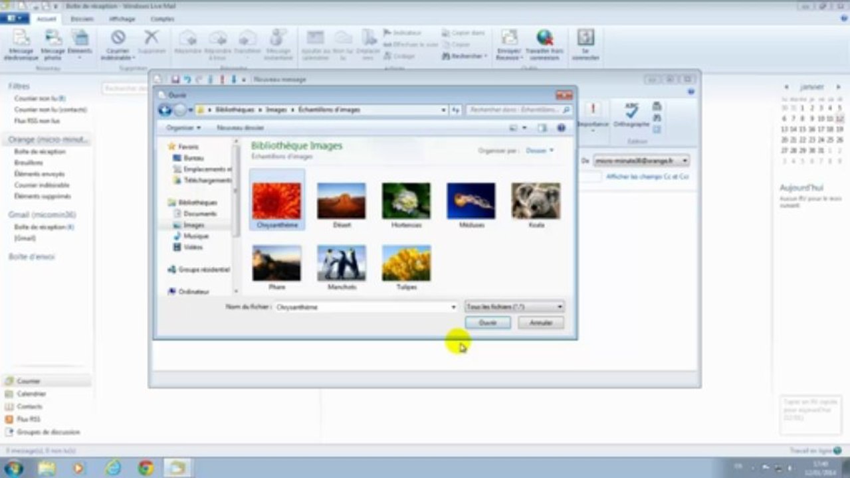Click Travailler hors connexion icon in ribbon
This screenshot has width=850, height=478.
tap(544, 45)
